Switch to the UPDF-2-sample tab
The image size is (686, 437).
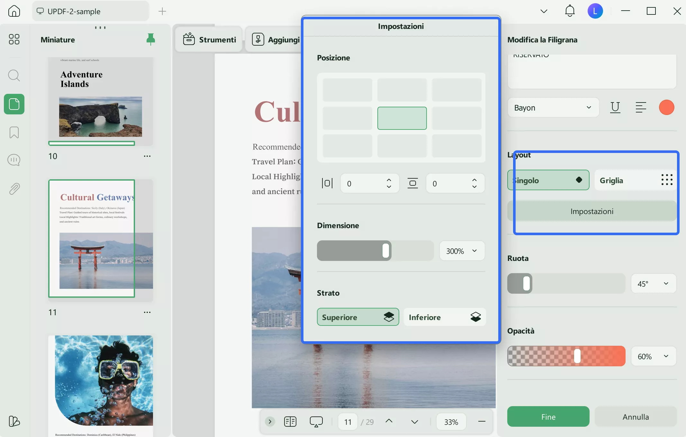(x=90, y=11)
